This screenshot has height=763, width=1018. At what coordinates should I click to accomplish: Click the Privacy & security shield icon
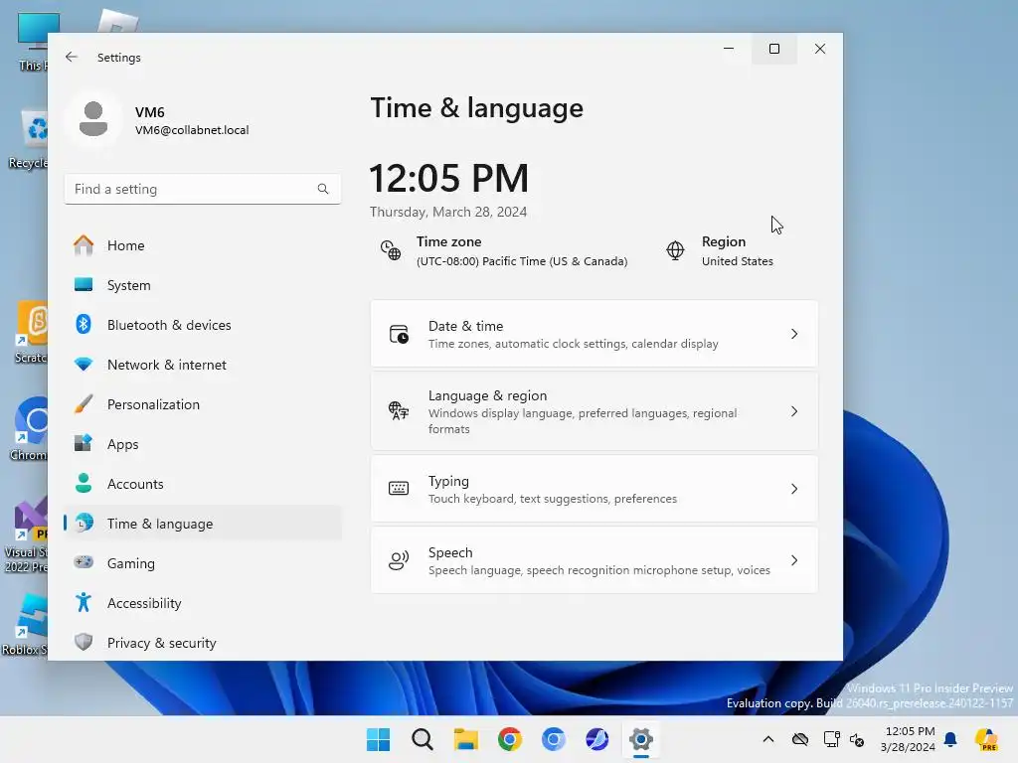[84, 643]
